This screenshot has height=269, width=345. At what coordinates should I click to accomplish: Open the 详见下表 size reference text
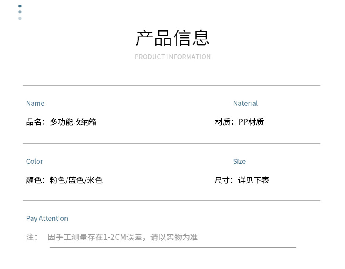click(254, 180)
